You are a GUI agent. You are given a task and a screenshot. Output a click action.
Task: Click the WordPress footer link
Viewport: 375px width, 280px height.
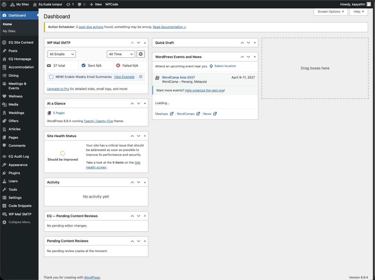pyautogui.click(x=92, y=277)
